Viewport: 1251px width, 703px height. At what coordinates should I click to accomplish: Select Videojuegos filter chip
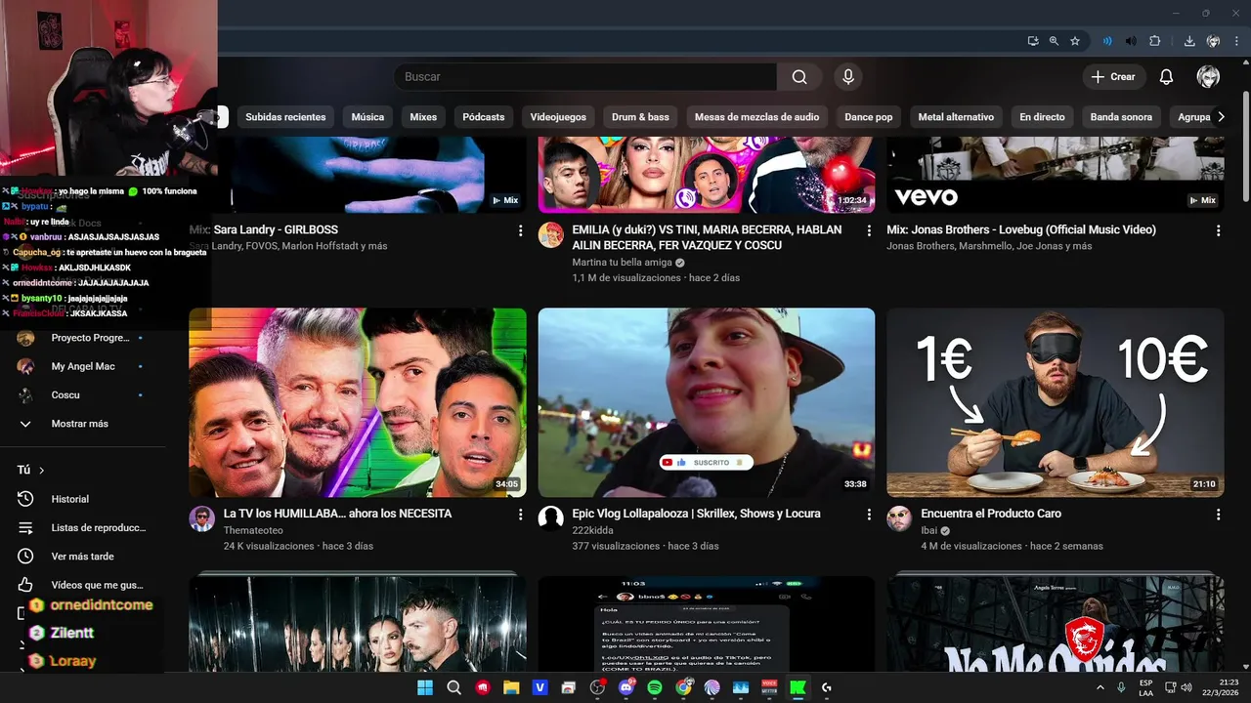pos(558,117)
